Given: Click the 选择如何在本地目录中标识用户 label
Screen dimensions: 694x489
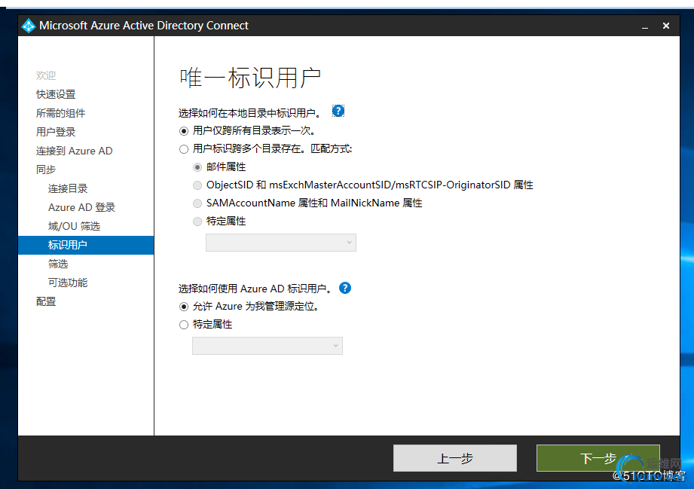Looking at the screenshot, I should (x=250, y=113).
